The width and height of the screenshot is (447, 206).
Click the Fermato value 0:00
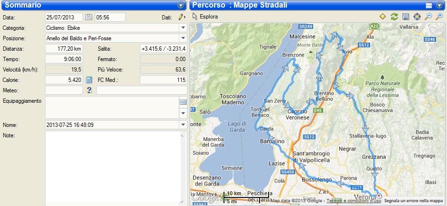164,59
